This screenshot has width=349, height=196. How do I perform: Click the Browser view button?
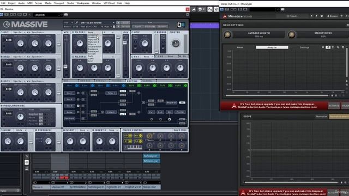coord(162,27)
